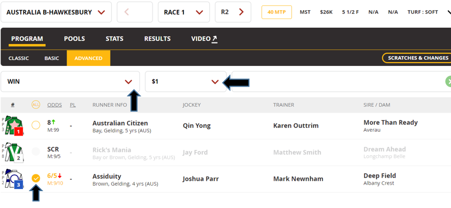451x208 pixels.
Task: Deselect the checked Assiduity runner
Action: [x=35, y=179]
